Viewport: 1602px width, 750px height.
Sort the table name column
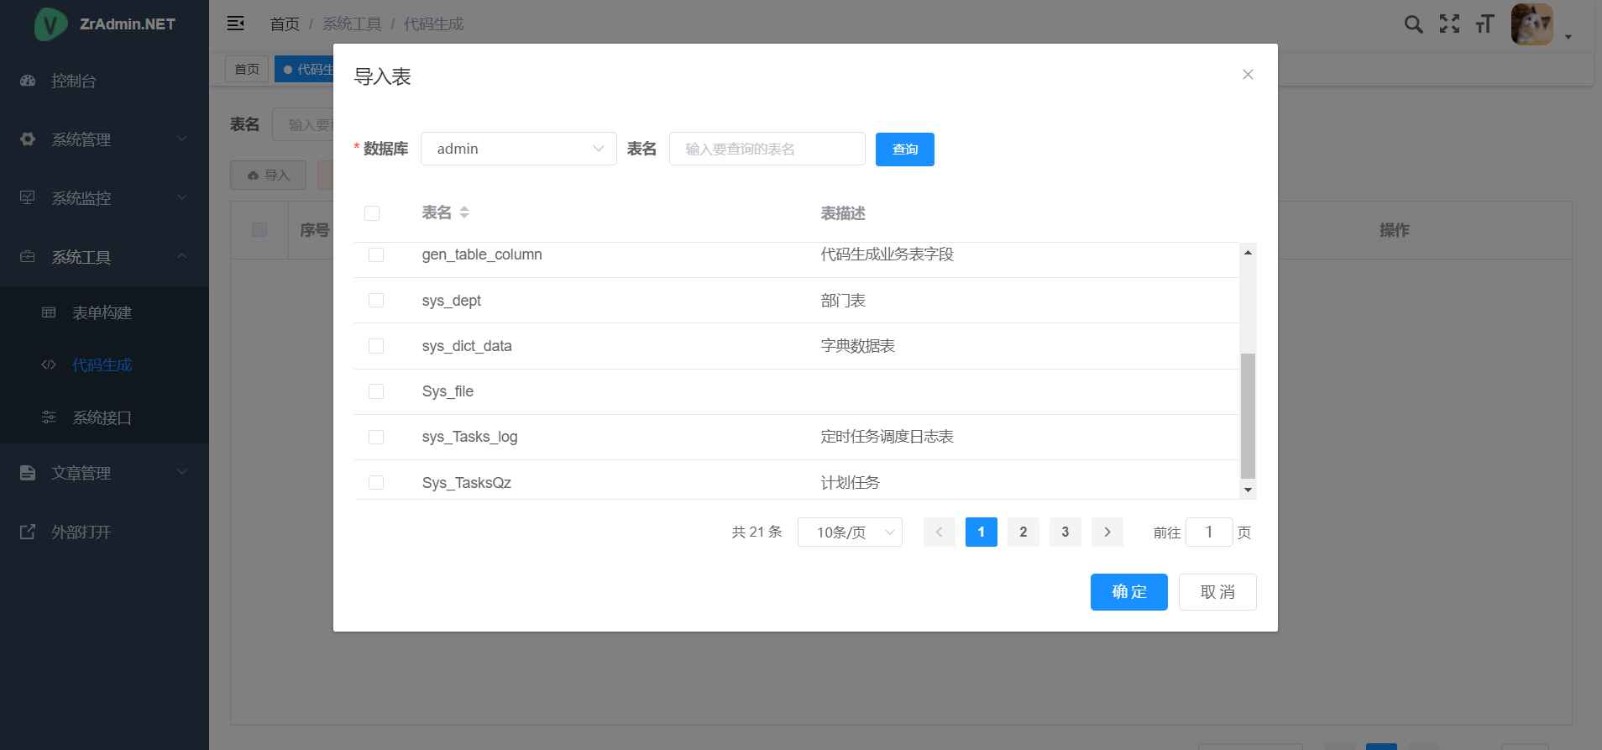464,213
